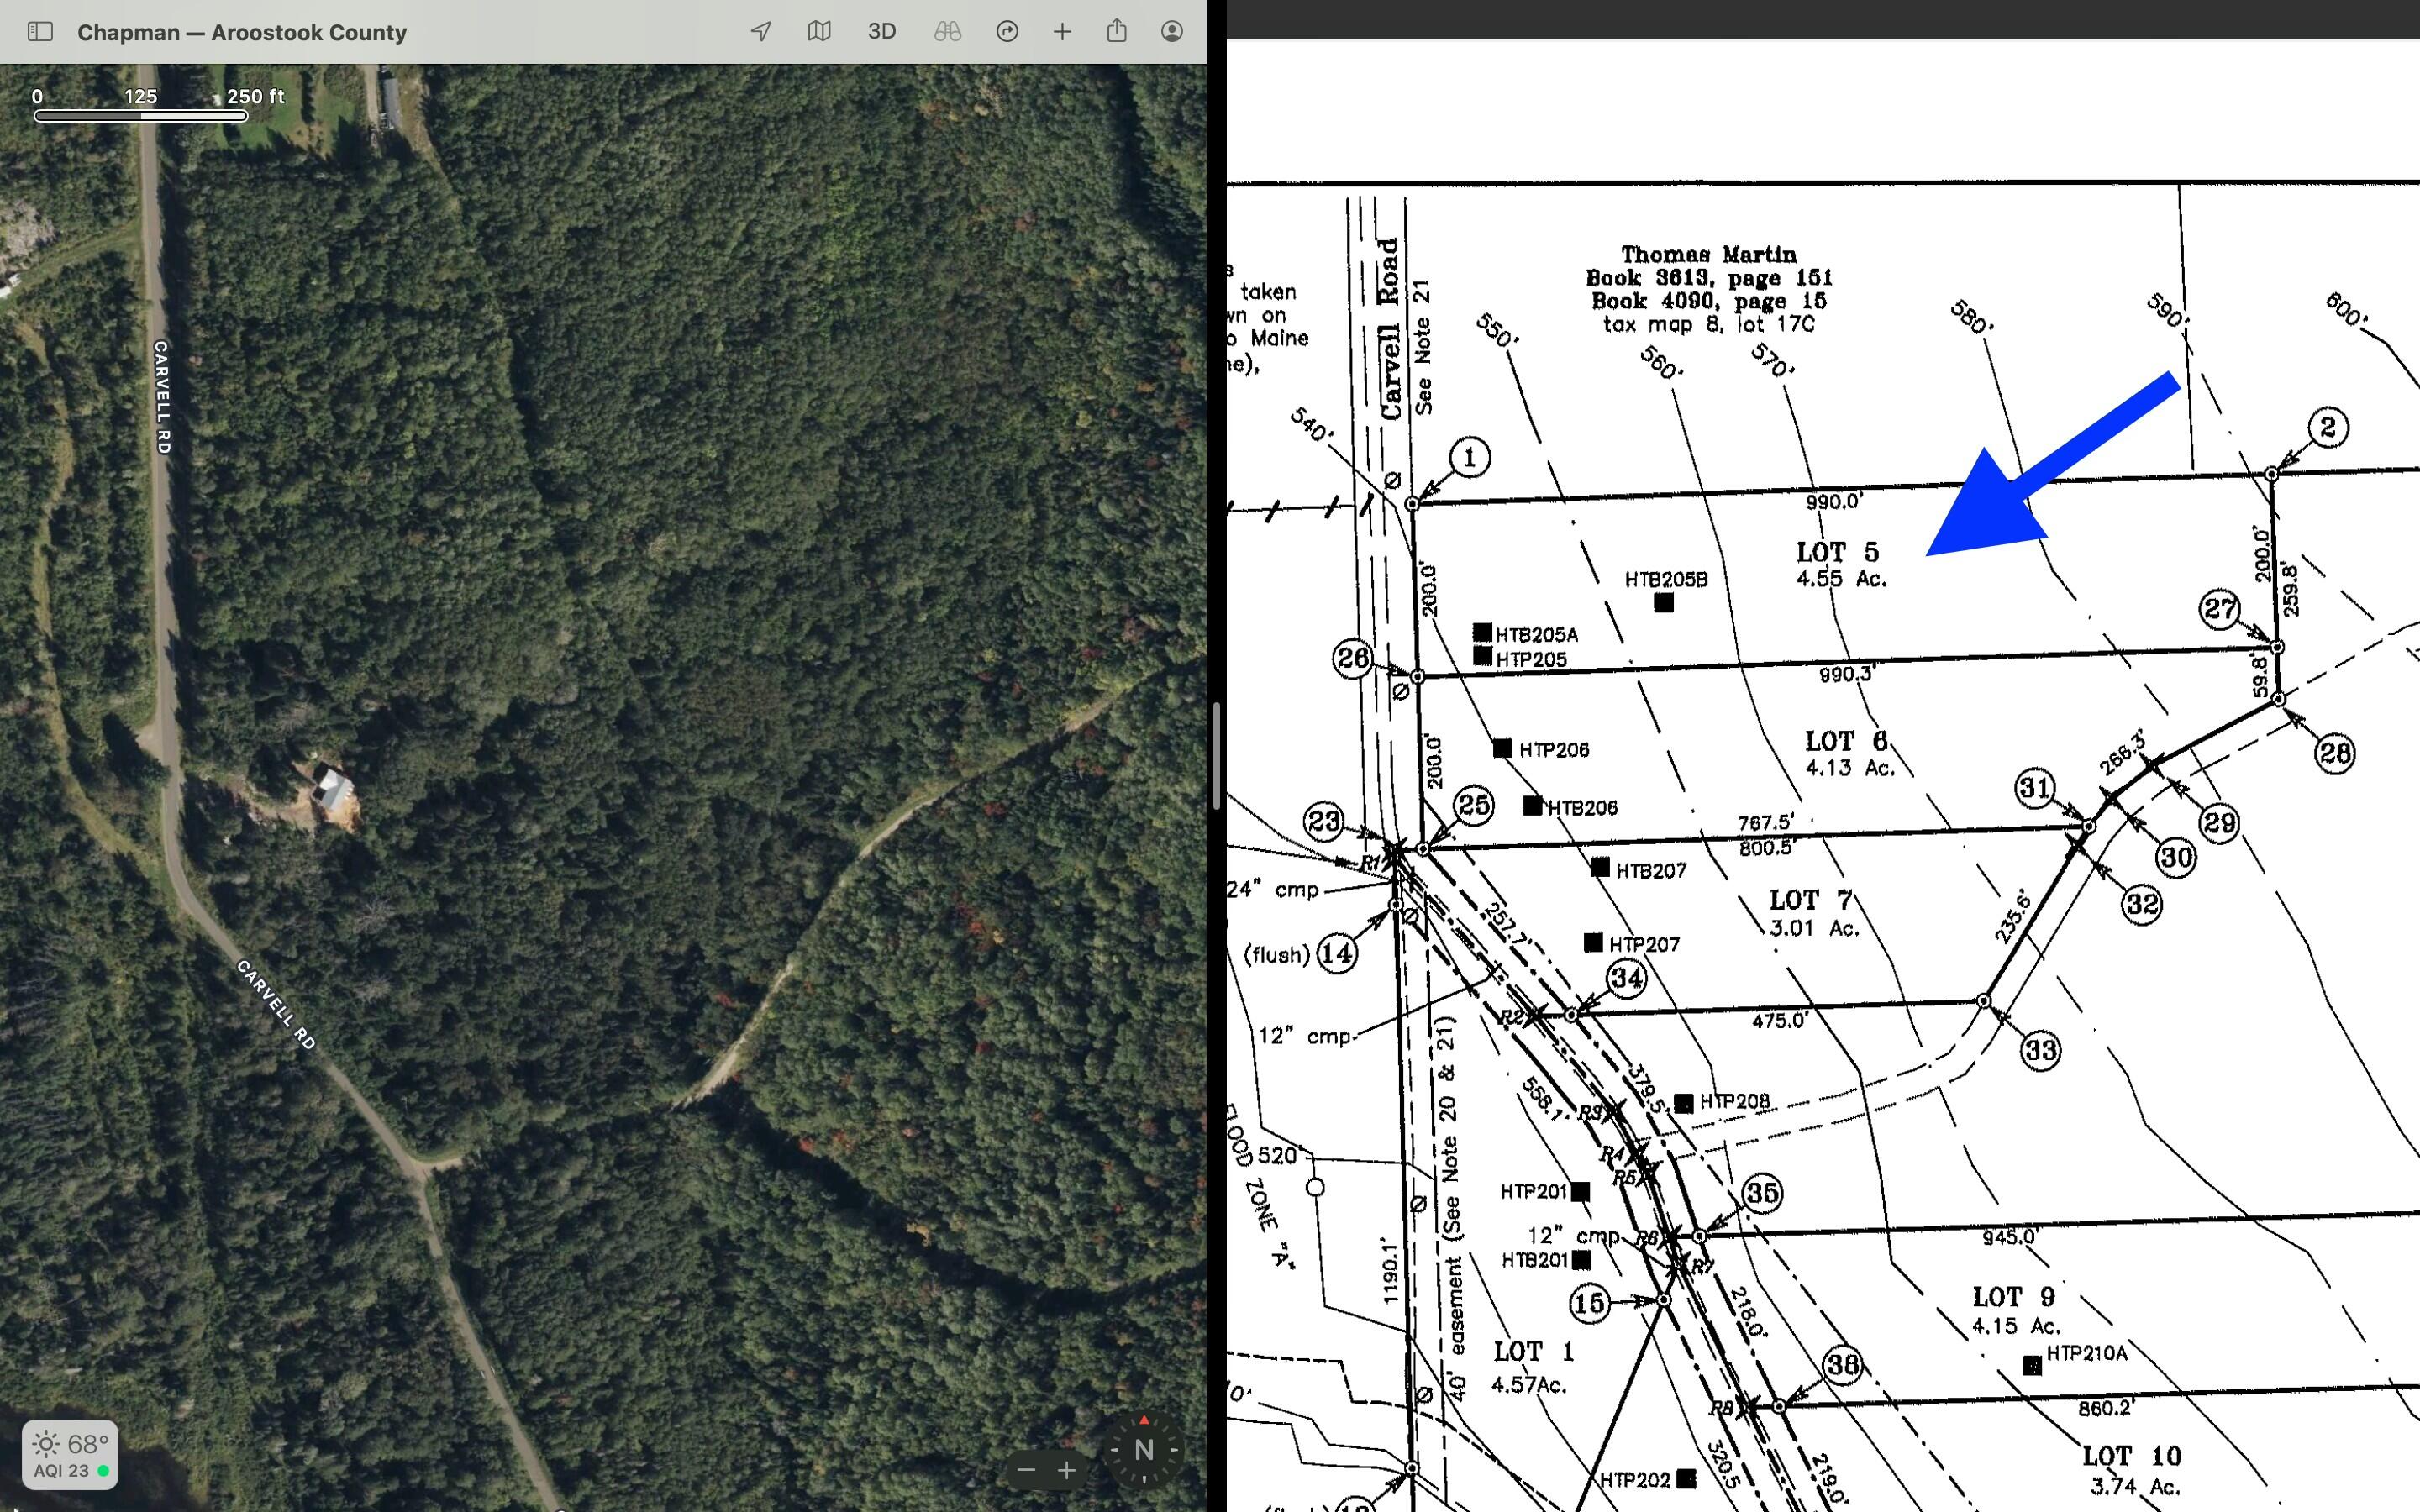
Task: Switch the map to 3D view
Action: [881, 32]
